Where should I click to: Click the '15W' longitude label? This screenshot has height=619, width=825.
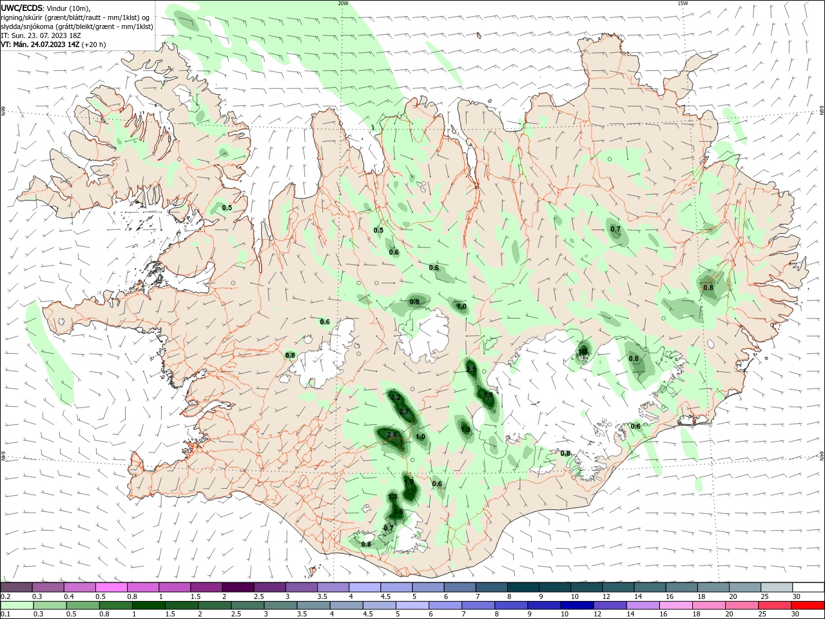pos(683,3)
